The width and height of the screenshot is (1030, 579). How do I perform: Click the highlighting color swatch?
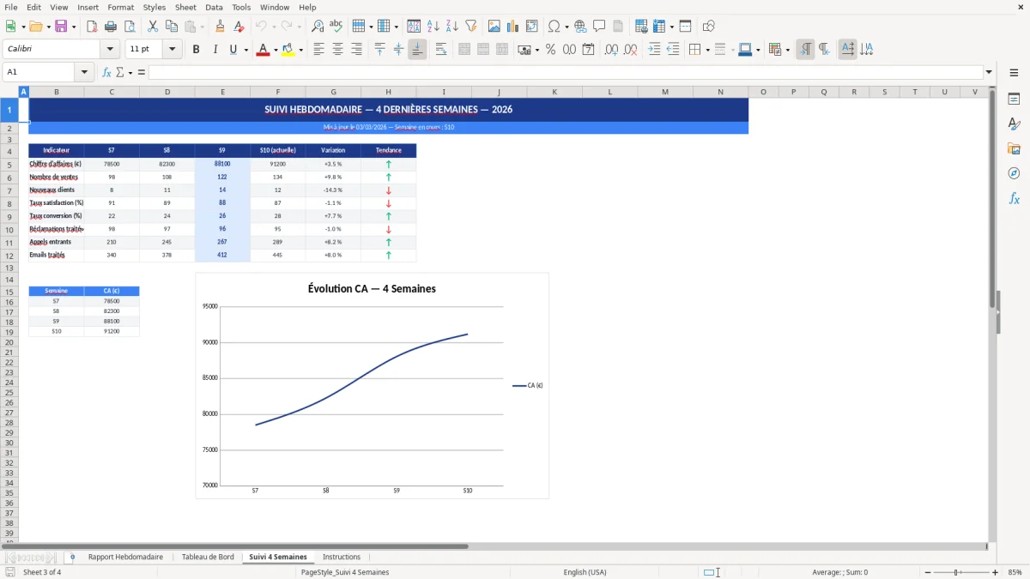(x=288, y=49)
